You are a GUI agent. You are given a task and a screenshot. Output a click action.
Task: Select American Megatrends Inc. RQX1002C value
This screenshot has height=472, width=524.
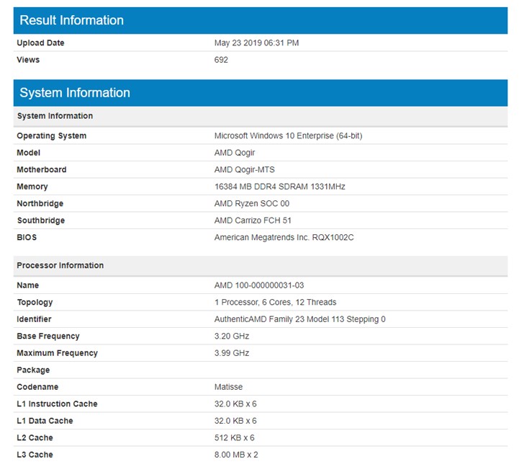284,238
